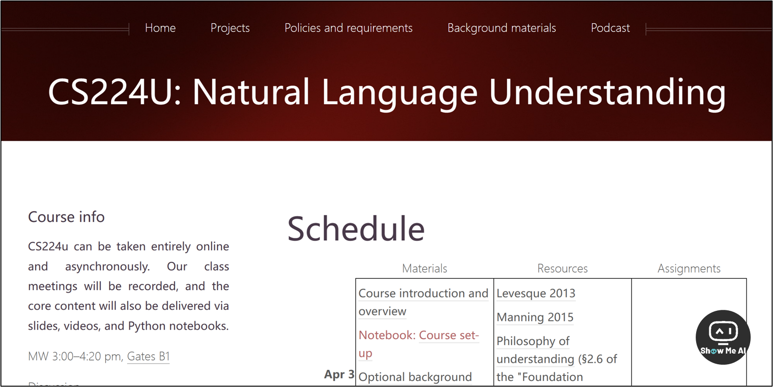Click the Materials column header
The image size is (773, 387).
pos(425,269)
